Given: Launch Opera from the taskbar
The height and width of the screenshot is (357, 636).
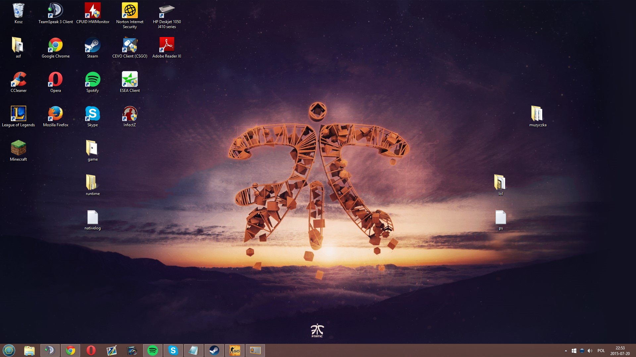Looking at the screenshot, I should click(91, 350).
